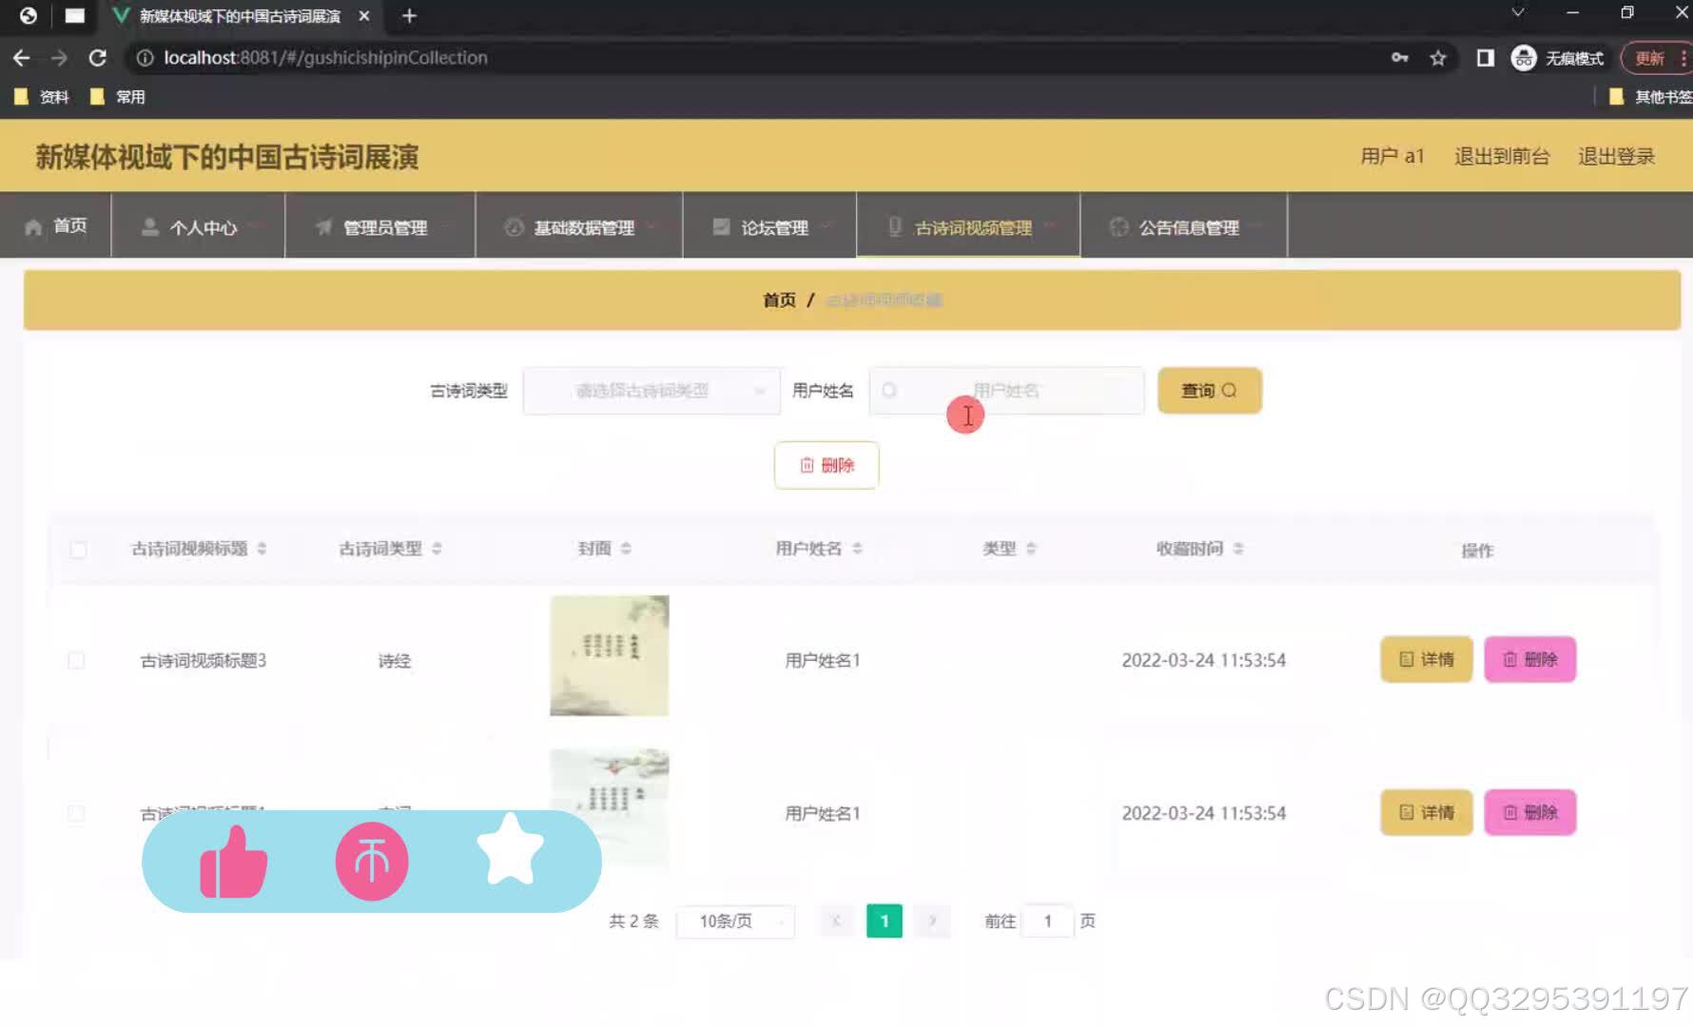The width and height of the screenshot is (1693, 1027).
Task: Click 详情 in the second table row
Action: pyautogui.click(x=1427, y=813)
